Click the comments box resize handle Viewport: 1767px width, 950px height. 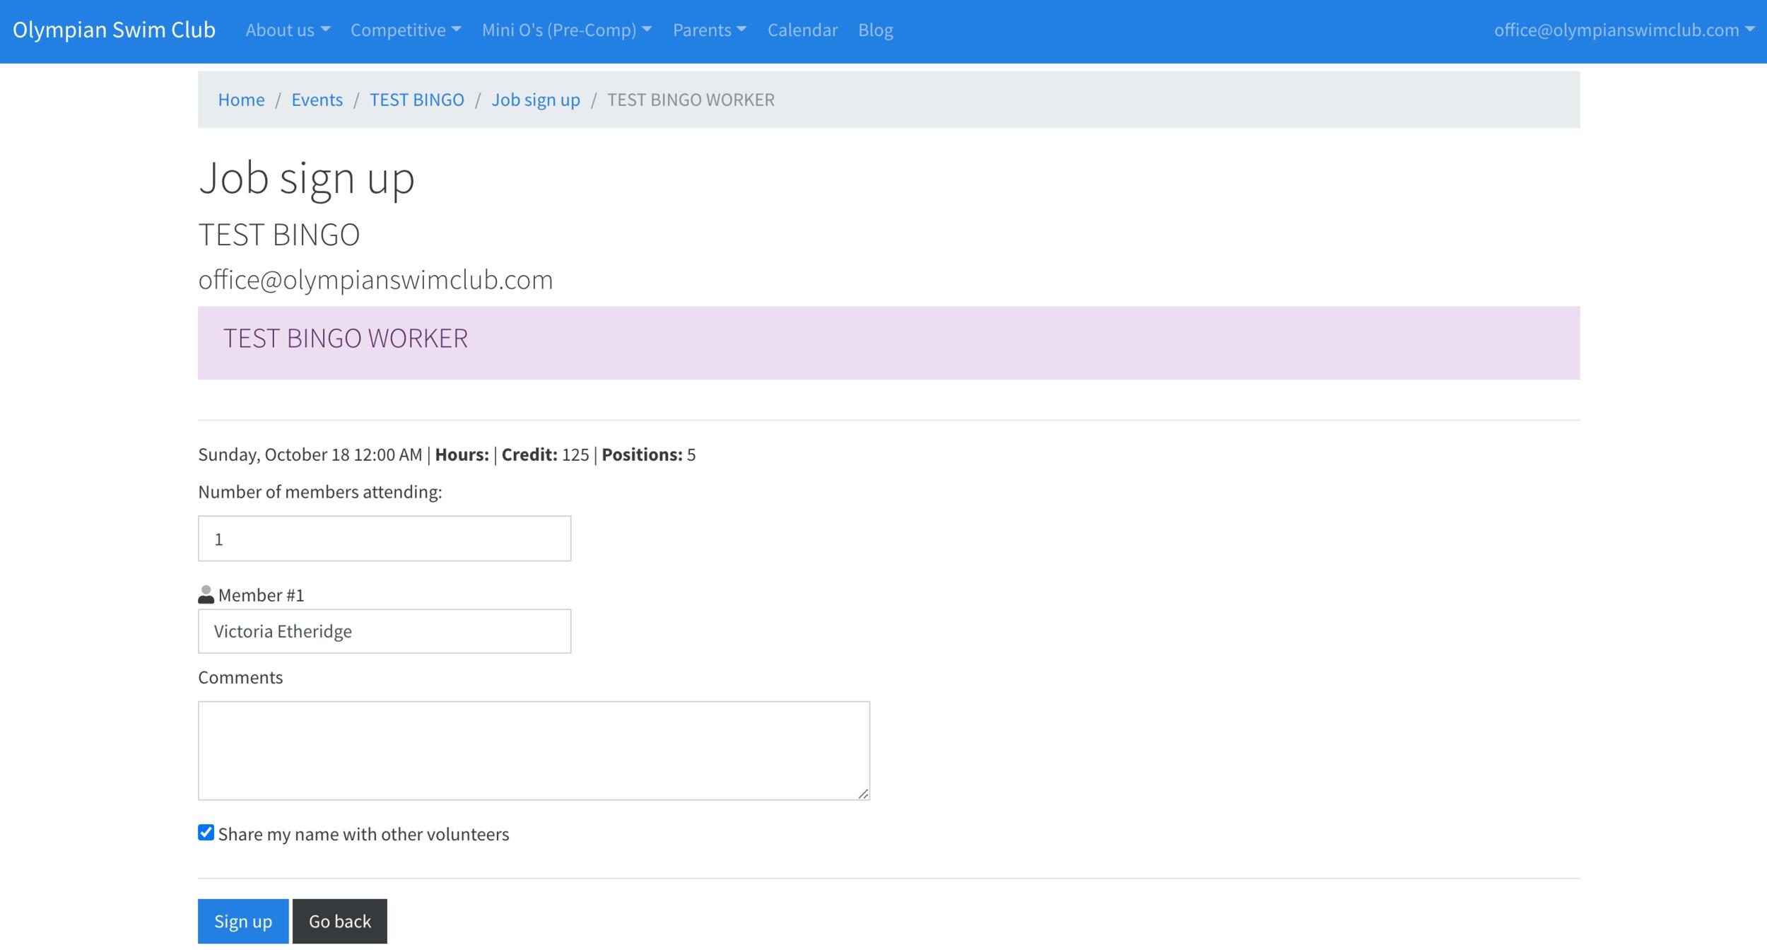(863, 794)
